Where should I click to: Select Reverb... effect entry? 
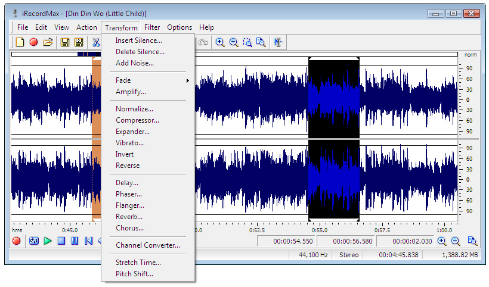point(129,217)
